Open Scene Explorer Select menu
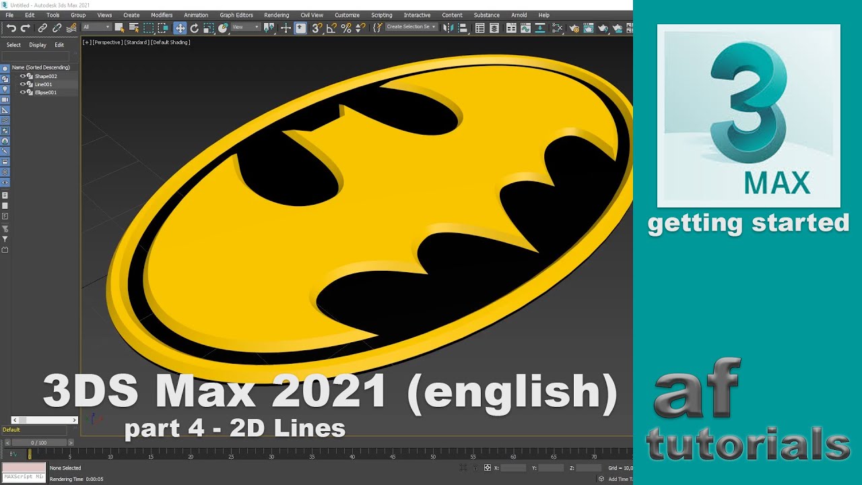 [x=13, y=45]
